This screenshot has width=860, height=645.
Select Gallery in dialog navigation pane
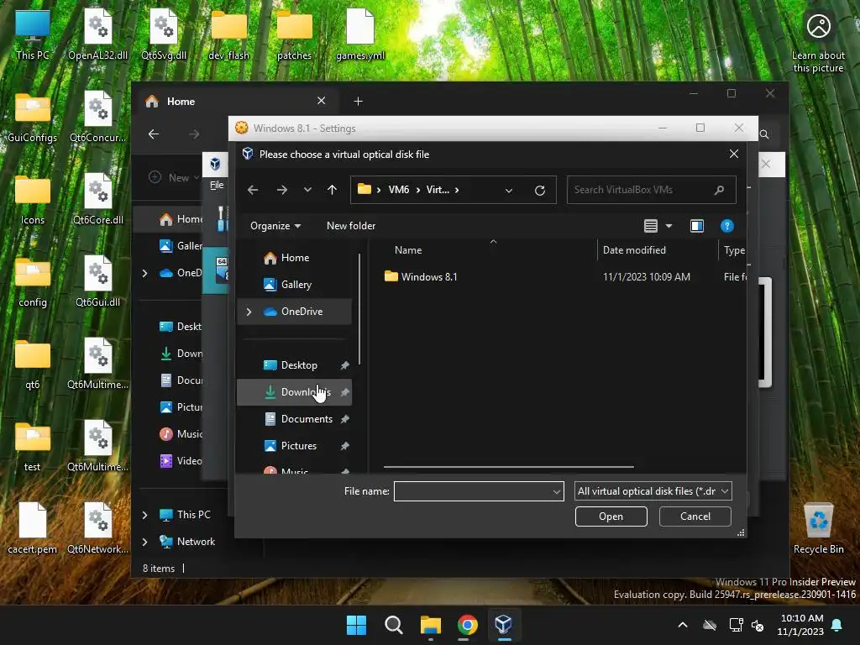[x=295, y=285]
